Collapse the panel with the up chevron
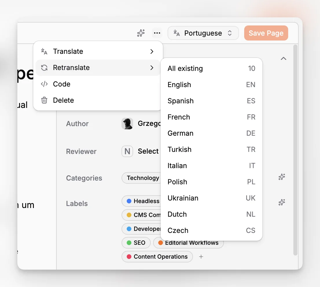Image resolution: width=320 pixels, height=287 pixels. point(283,58)
